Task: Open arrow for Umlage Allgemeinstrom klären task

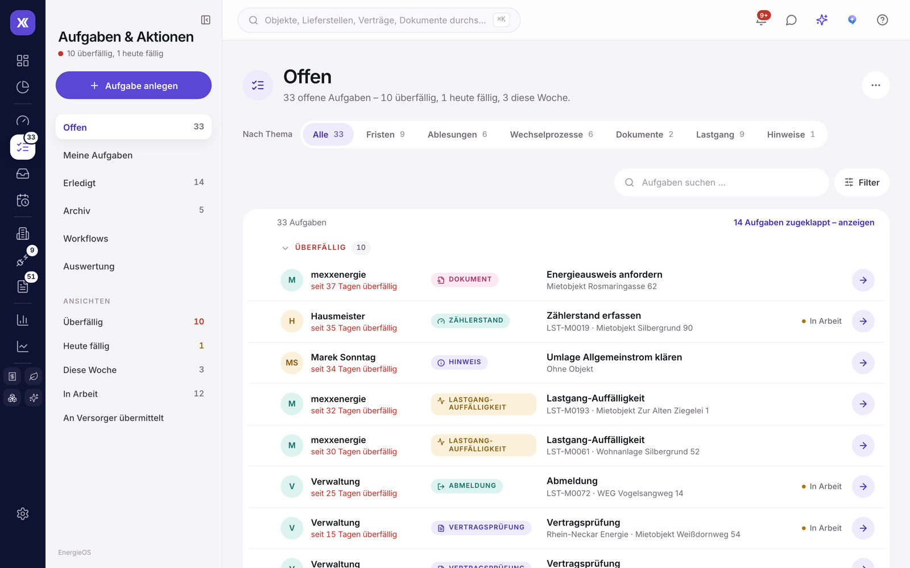Action: coord(863,363)
